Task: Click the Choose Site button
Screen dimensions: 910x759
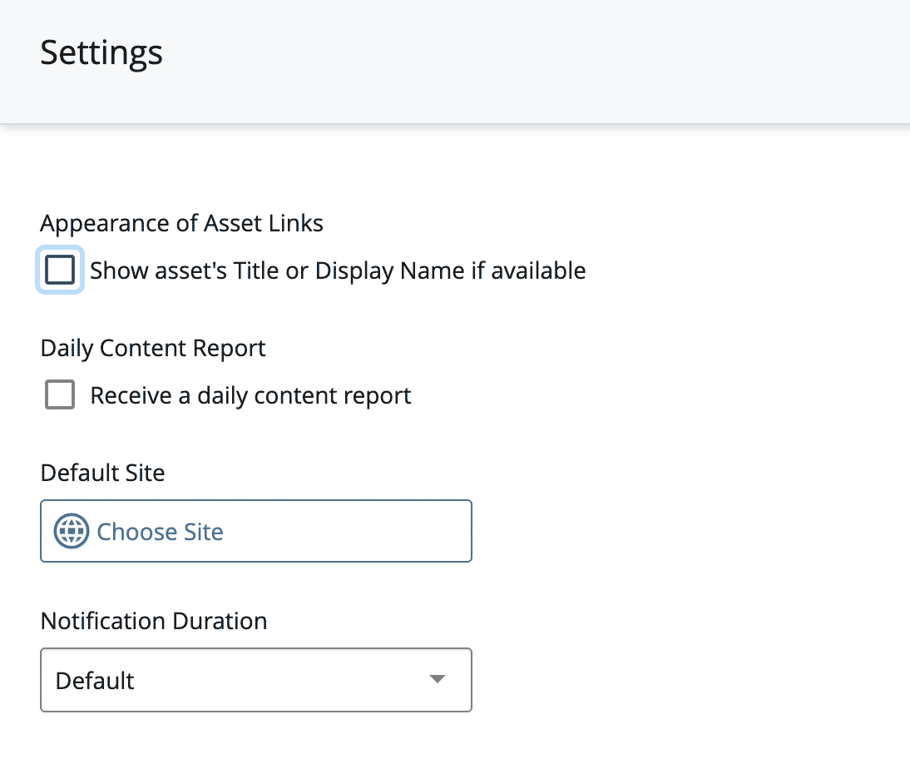Action: point(256,531)
